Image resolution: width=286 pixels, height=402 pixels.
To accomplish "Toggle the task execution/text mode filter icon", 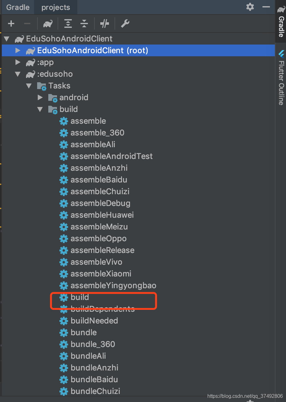I will (104, 23).
